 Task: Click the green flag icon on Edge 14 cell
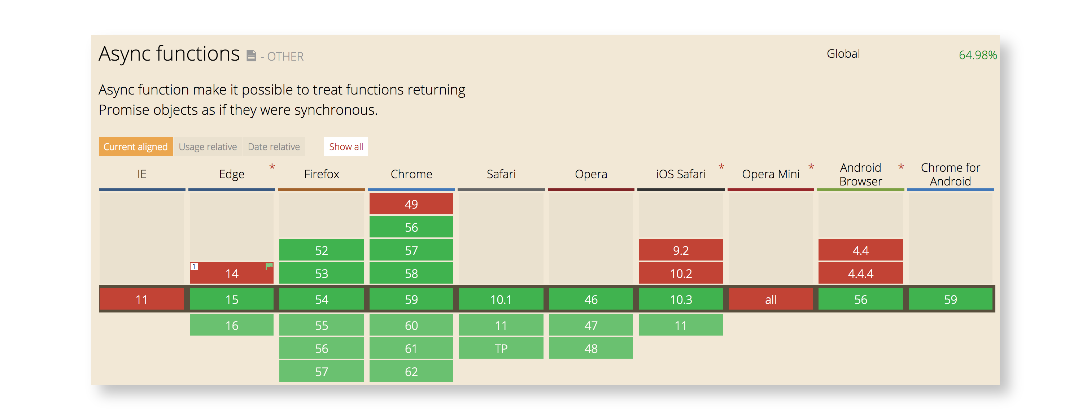(268, 265)
